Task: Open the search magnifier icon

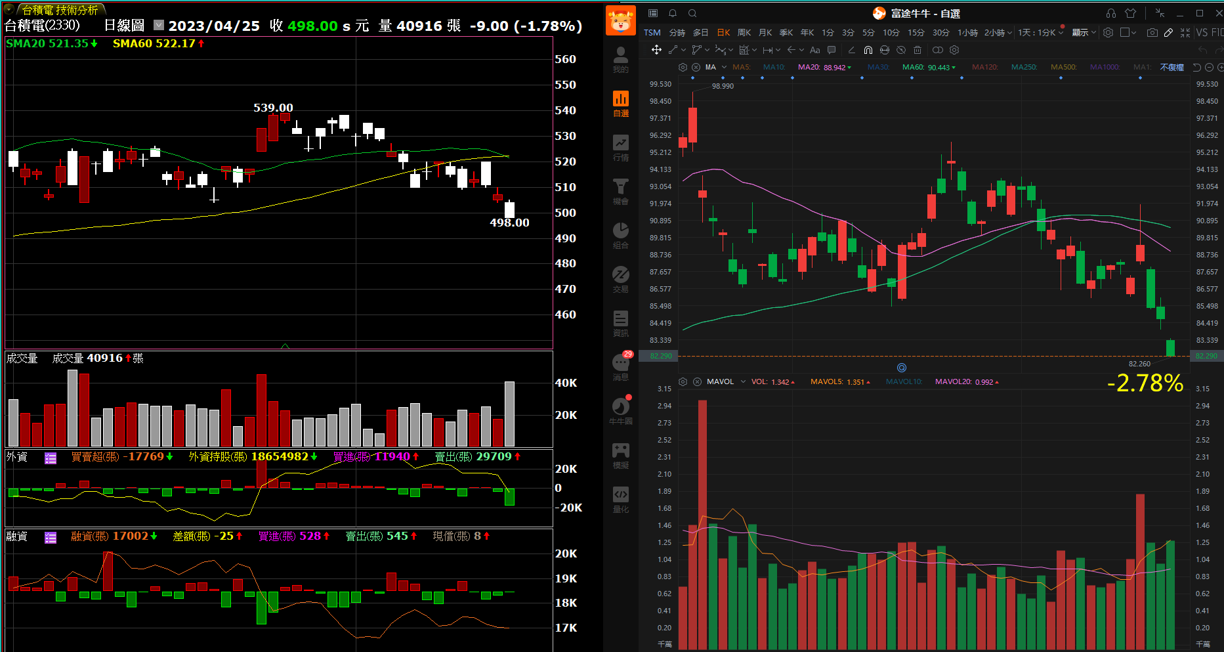Action: pyautogui.click(x=692, y=13)
